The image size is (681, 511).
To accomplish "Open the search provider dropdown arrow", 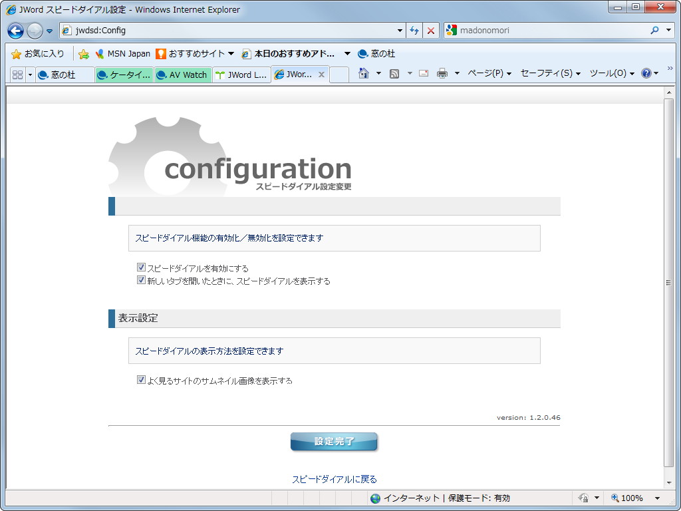I will [669, 31].
